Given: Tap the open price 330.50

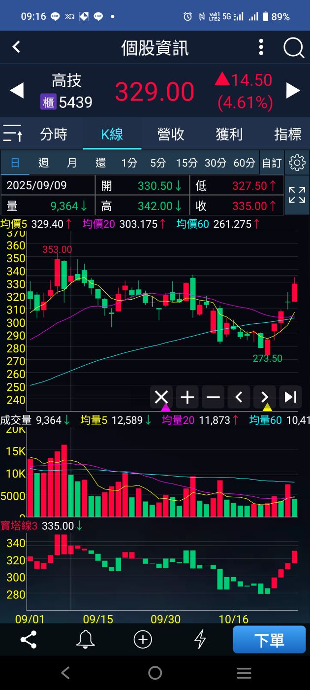Looking at the screenshot, I should coord(155,186).
